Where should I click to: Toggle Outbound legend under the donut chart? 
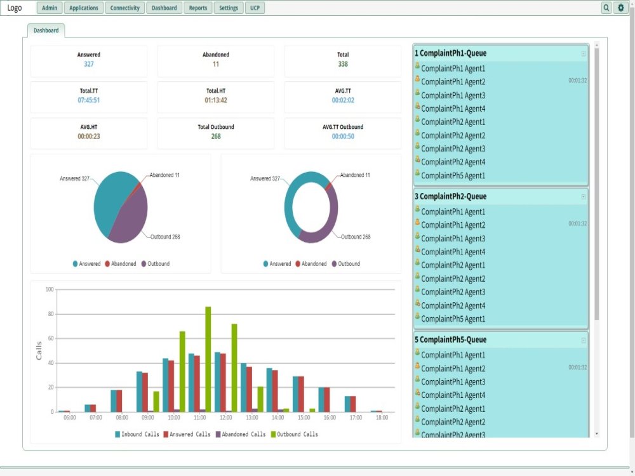346,264
